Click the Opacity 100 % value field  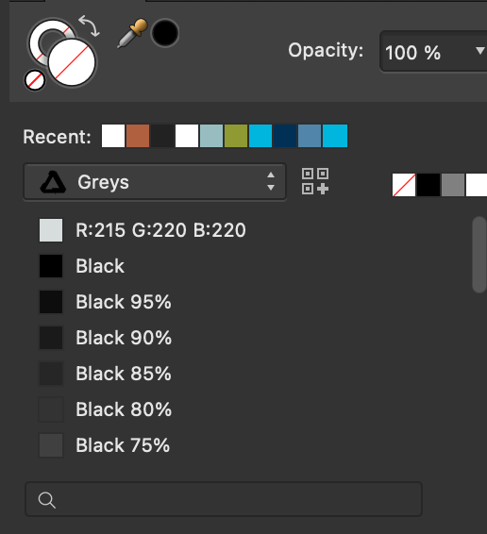click(x=433, y=52)
